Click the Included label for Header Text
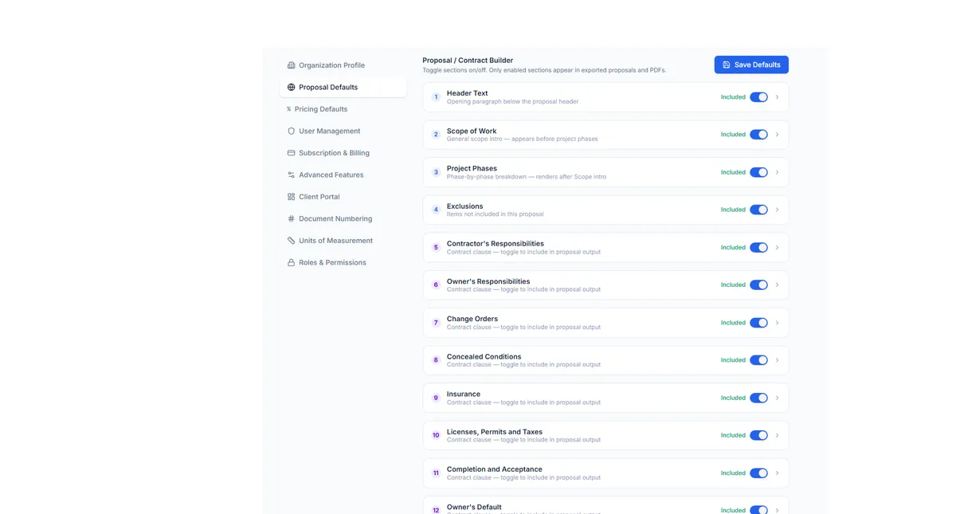This screenshot has height=514, width=956. (x=733, y=97)
